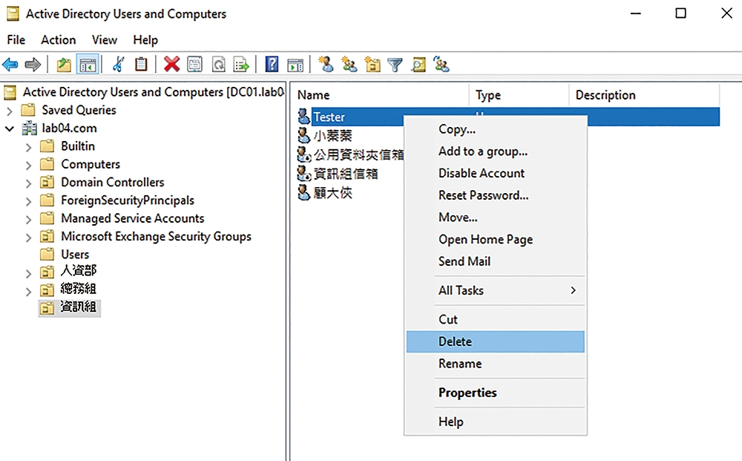742x461 pixels.
Task: Click the mailbox user icon beside 資訊組信箱
Action: 303,173
